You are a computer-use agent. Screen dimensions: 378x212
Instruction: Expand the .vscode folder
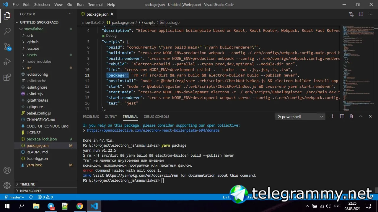point(46,48)
